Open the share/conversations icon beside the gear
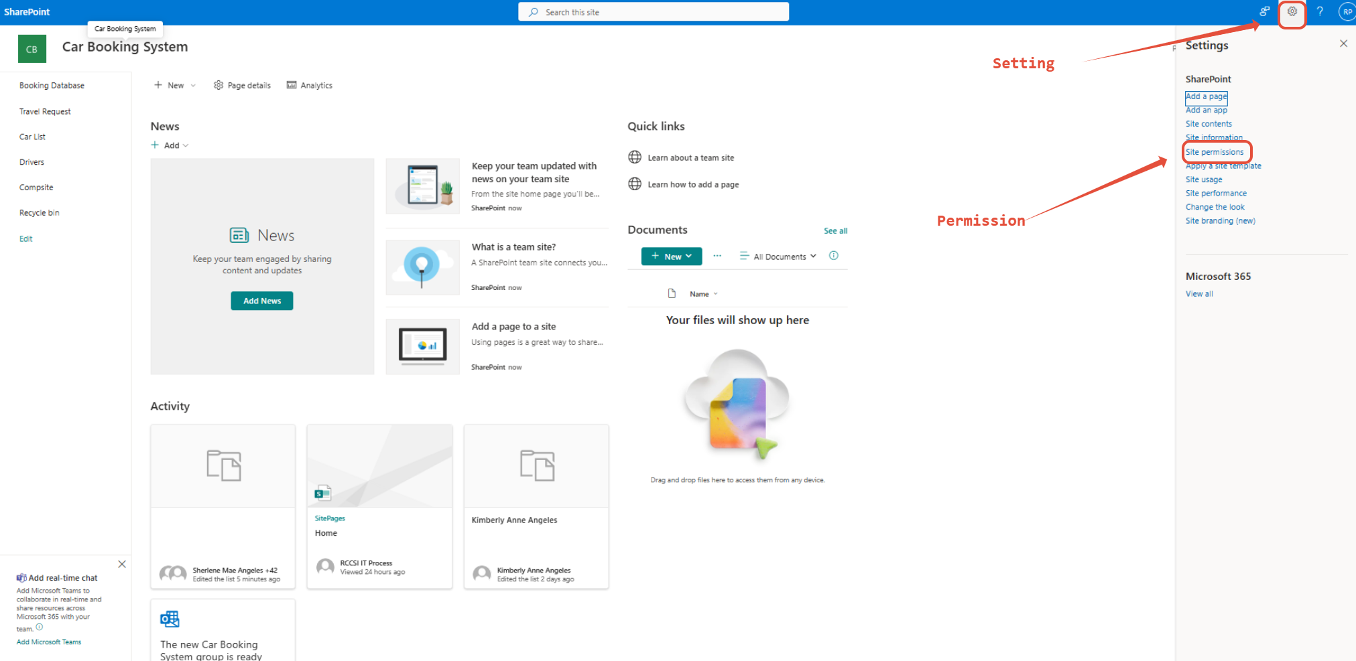This screenshot has width=1356, height=661. click(1264, 11)
